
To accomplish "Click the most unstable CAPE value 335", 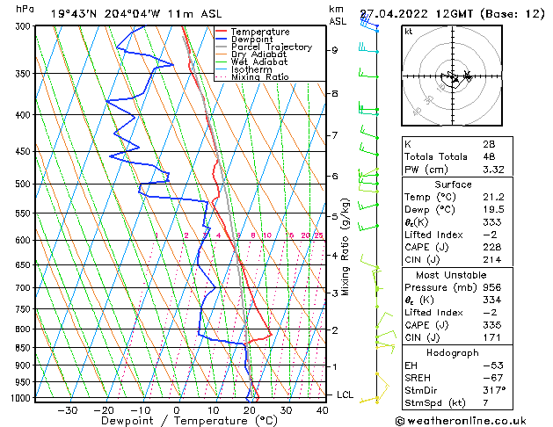I will pyautogui.click(x=492, y=325).
